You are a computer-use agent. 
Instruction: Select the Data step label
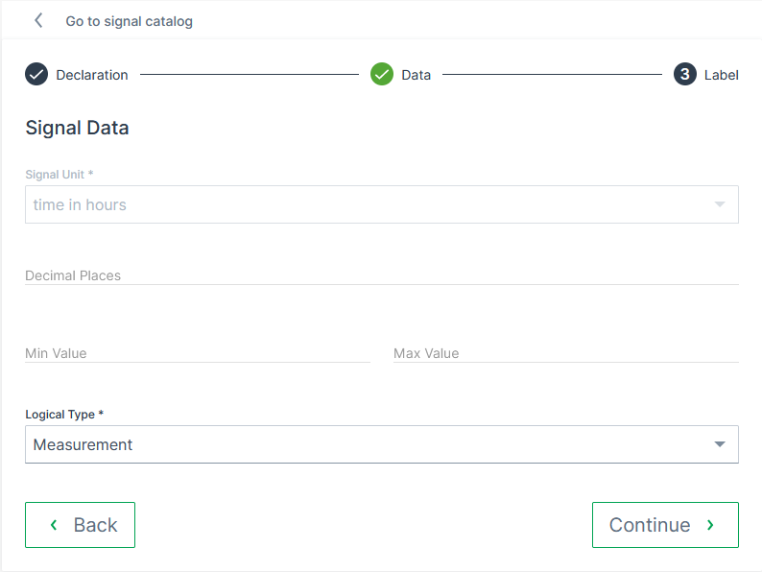(416, 75)
